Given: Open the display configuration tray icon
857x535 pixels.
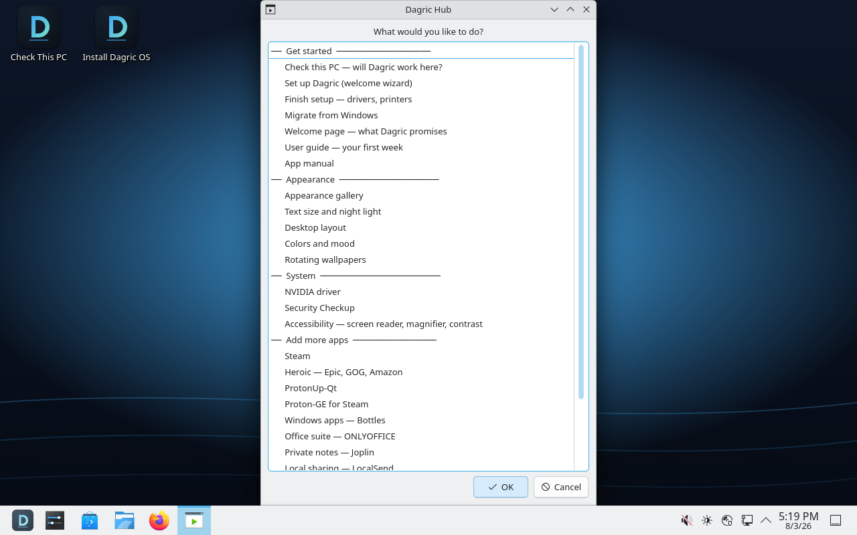Looking at the screenshot, I should pyautogui.click(x=747, y=520).
